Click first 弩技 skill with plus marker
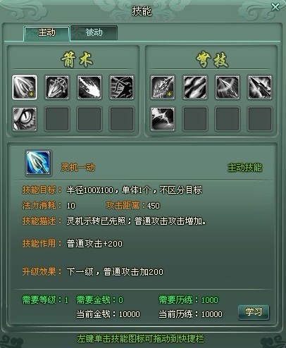 pos(163,87)
